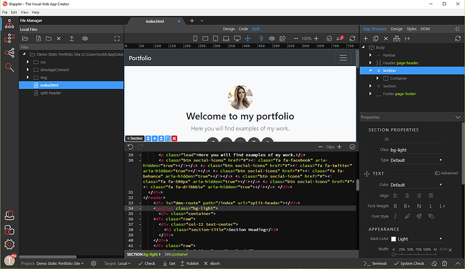
Task: Expand the Header page-header node
Action: (370, 63)
